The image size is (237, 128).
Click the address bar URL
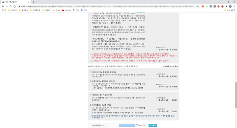pyautogui.click(x=108, y=7)
